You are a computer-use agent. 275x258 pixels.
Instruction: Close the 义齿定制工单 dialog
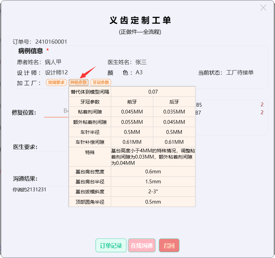click(263, 8)
